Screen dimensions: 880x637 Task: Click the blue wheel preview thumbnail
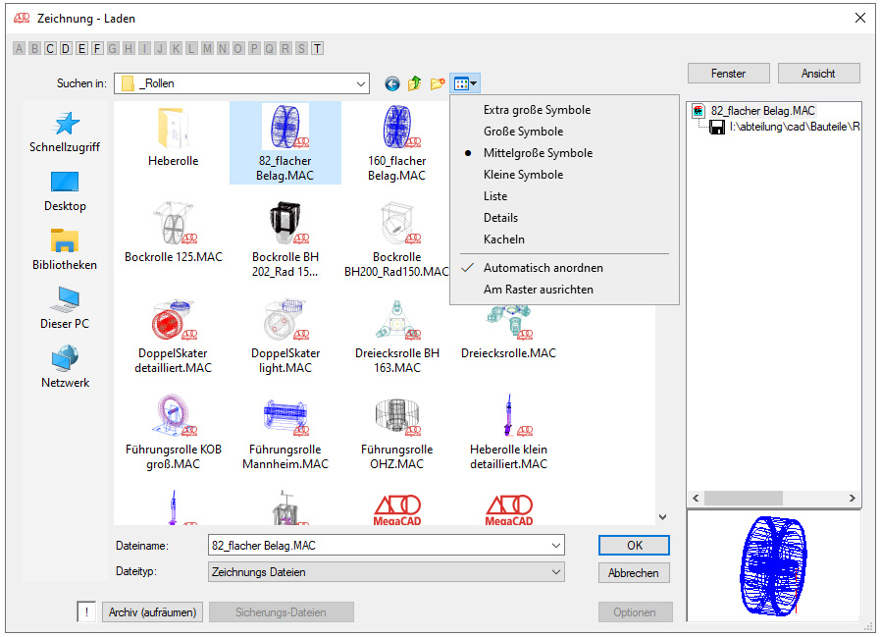(774, 565)
